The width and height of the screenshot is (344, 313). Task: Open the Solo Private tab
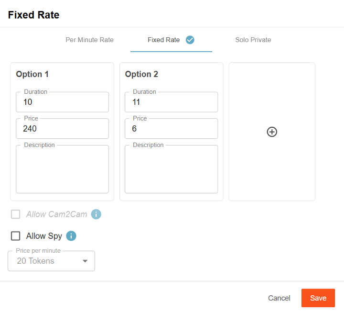[253, 40]
